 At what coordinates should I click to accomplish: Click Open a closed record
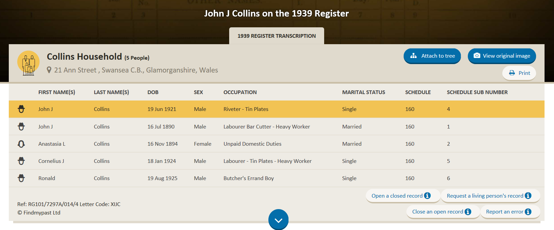[403, 196]
